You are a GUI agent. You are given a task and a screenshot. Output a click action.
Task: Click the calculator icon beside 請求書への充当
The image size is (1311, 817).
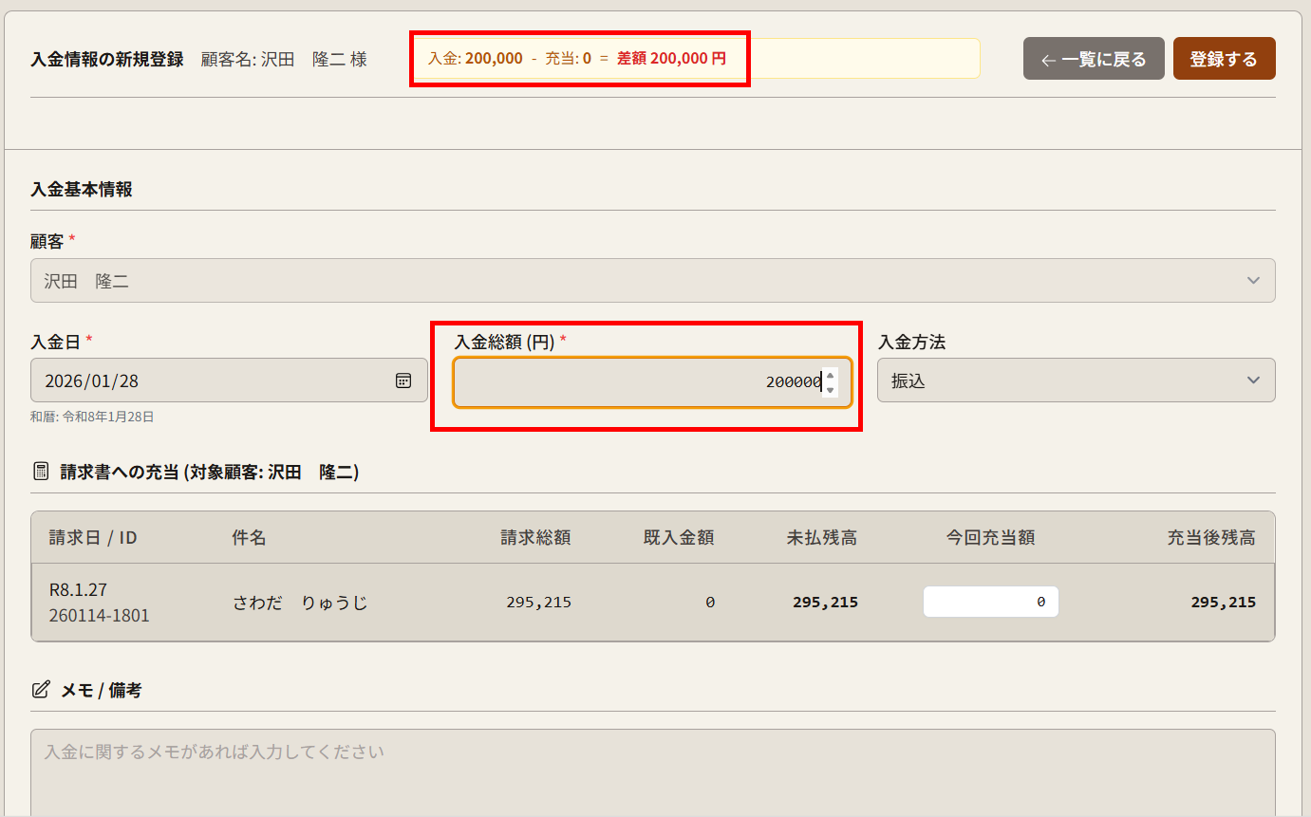tap(41, 472)
